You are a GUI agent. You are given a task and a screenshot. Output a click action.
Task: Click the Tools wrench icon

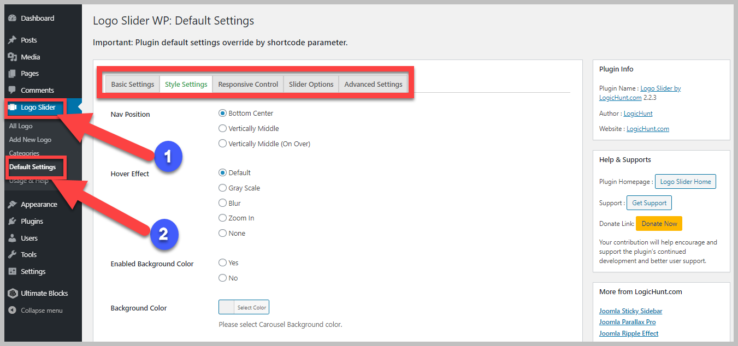(13, 254)
